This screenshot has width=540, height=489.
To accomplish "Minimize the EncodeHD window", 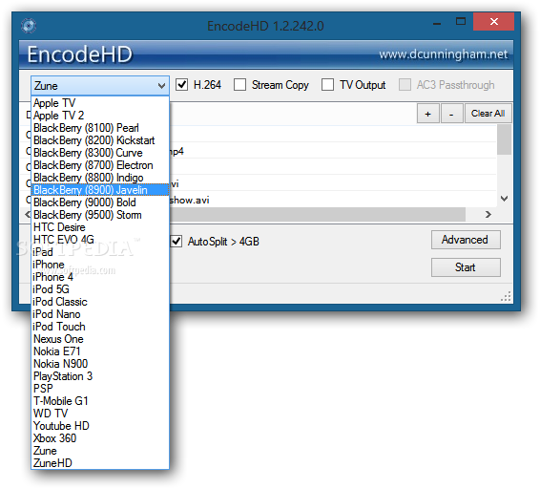I will pos(437,23).
